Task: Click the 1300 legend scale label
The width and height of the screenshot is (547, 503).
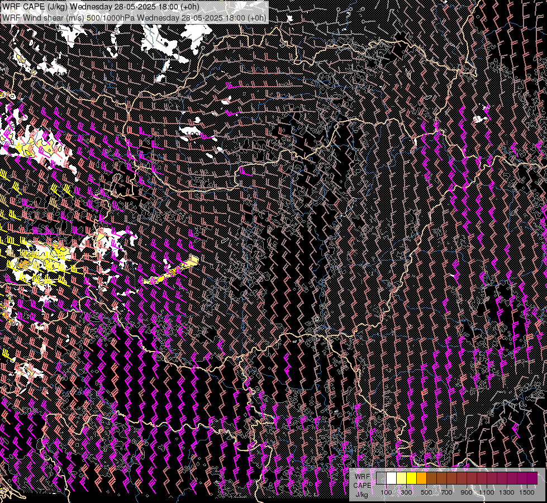Action: tap(507, 492)
